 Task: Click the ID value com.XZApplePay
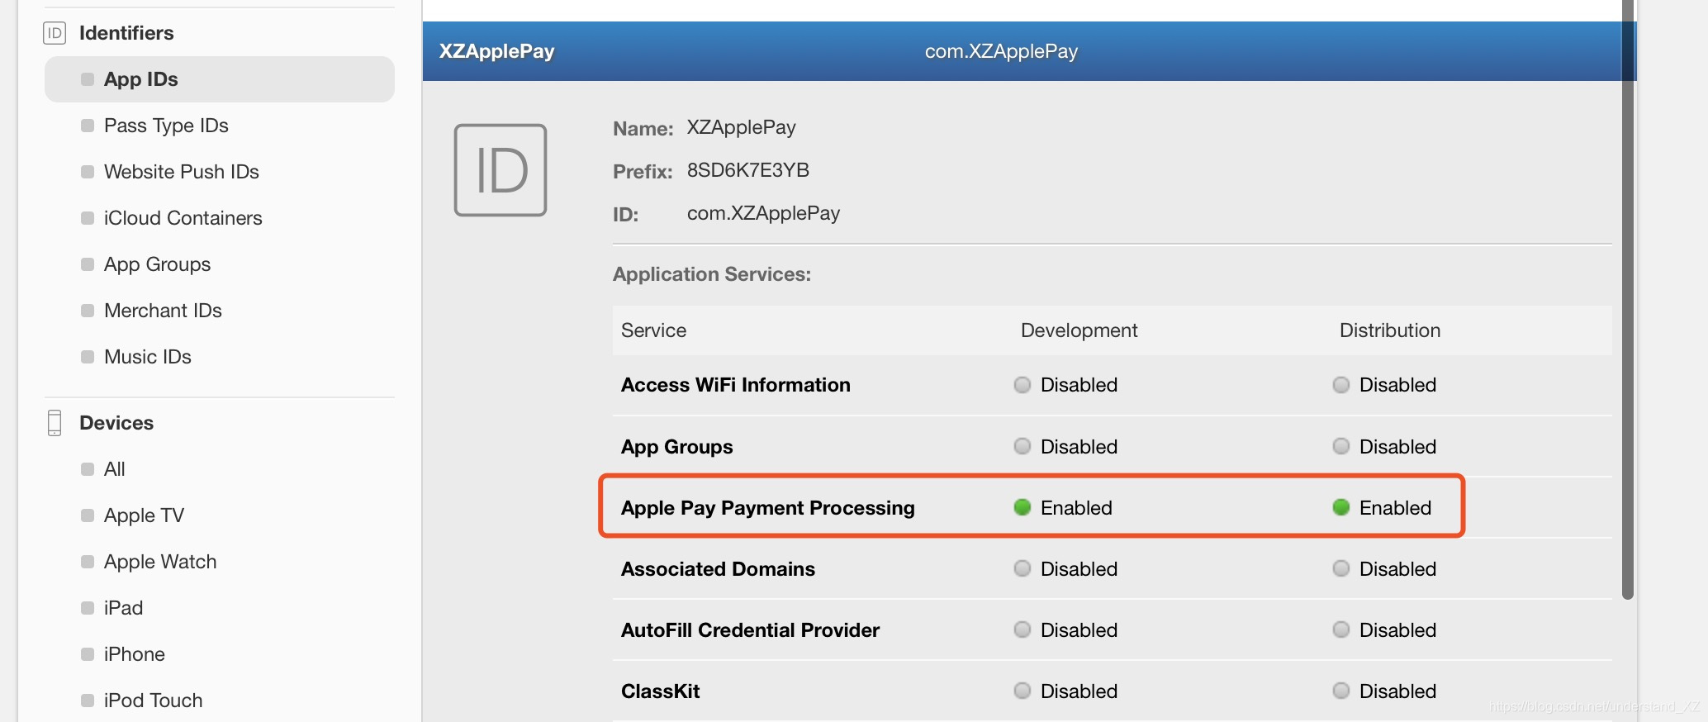763,213
